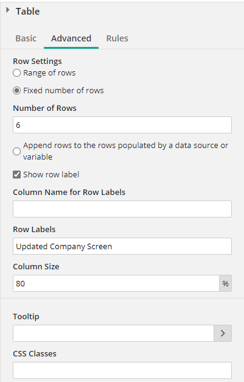The image size is (244, 382).
Task: Uncheck the Show row label checkbox
Action: coord(17,175)
